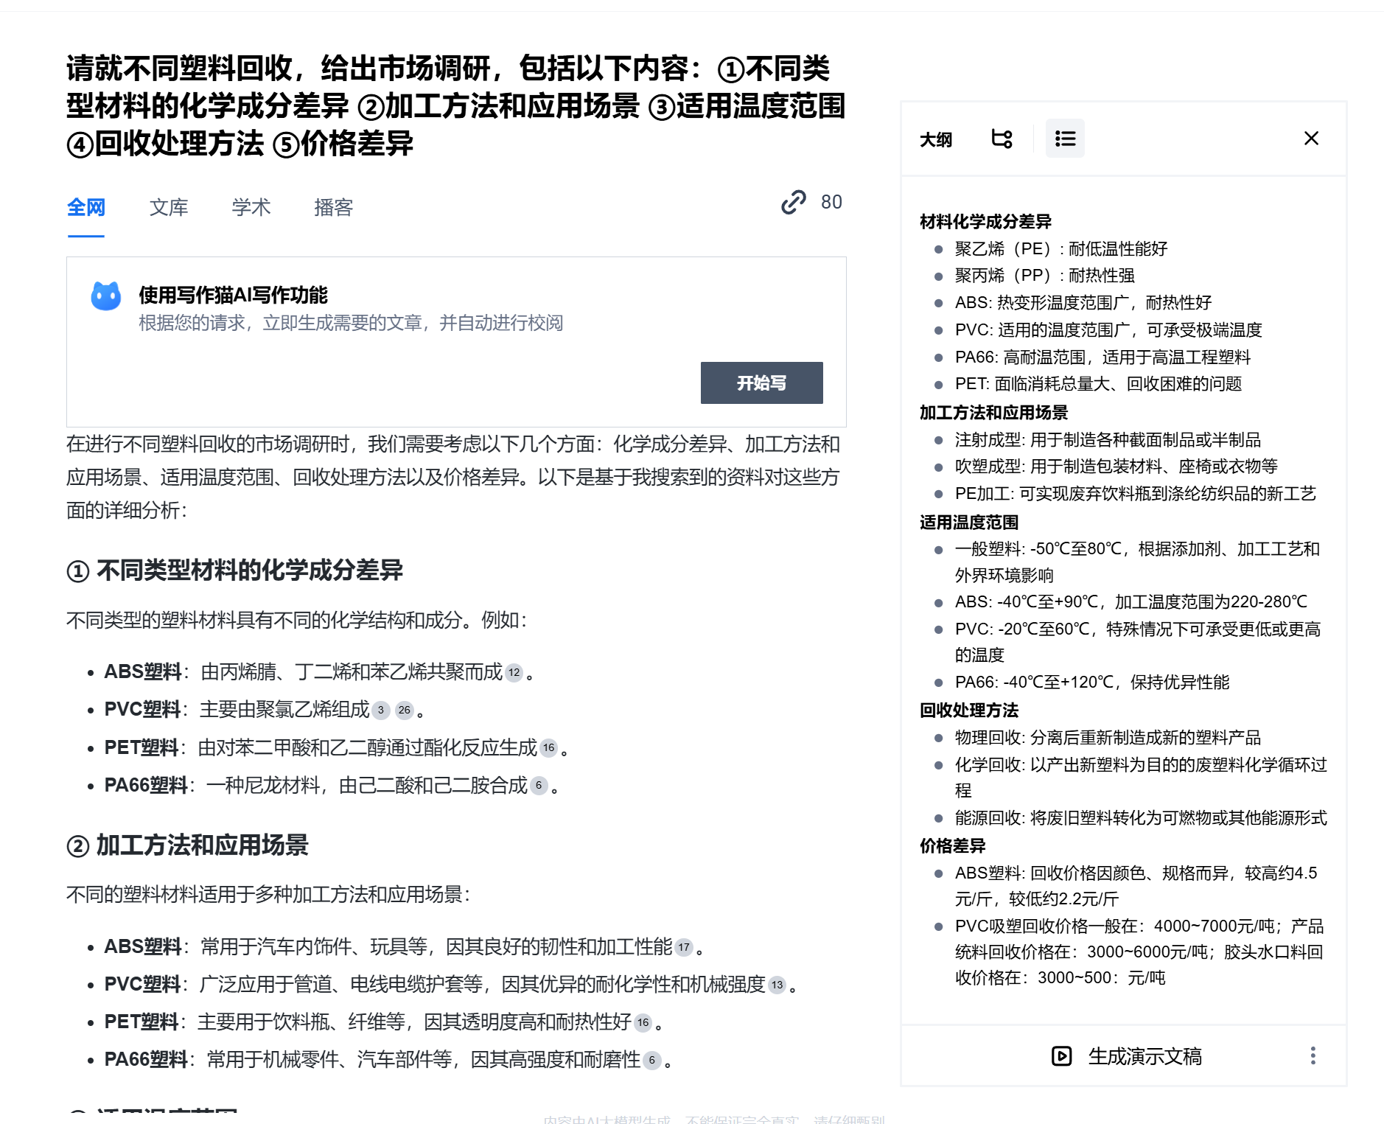Screen dimensions: 1384x1124
Task: Switch outline to mind map view icon
Action: [1002, 139]
